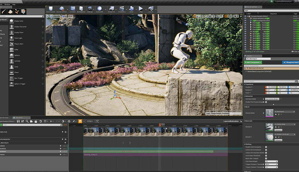The height and width of the screenshot is (172, 299).
Task: Select the Box Trigger placement item
Action: [x=26, y=78]
